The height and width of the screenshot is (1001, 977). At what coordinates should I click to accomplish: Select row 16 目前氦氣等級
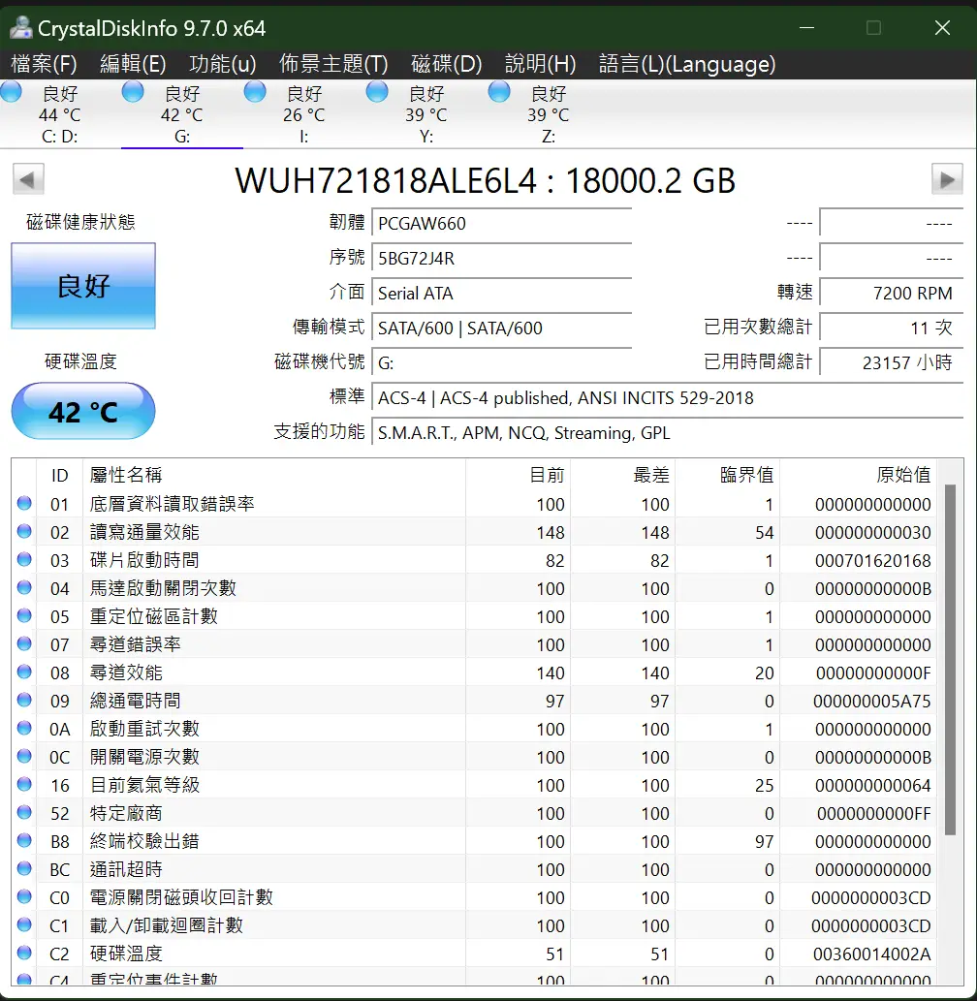point(474,785)
